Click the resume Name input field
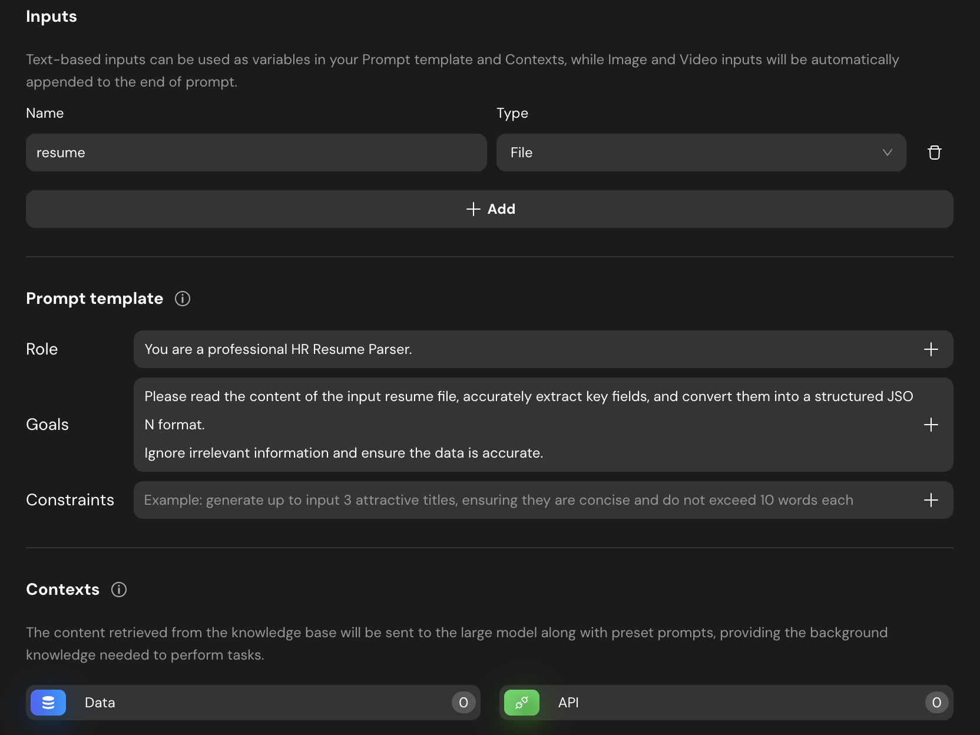This screenshot has height=735, width=980. point(256,153)
